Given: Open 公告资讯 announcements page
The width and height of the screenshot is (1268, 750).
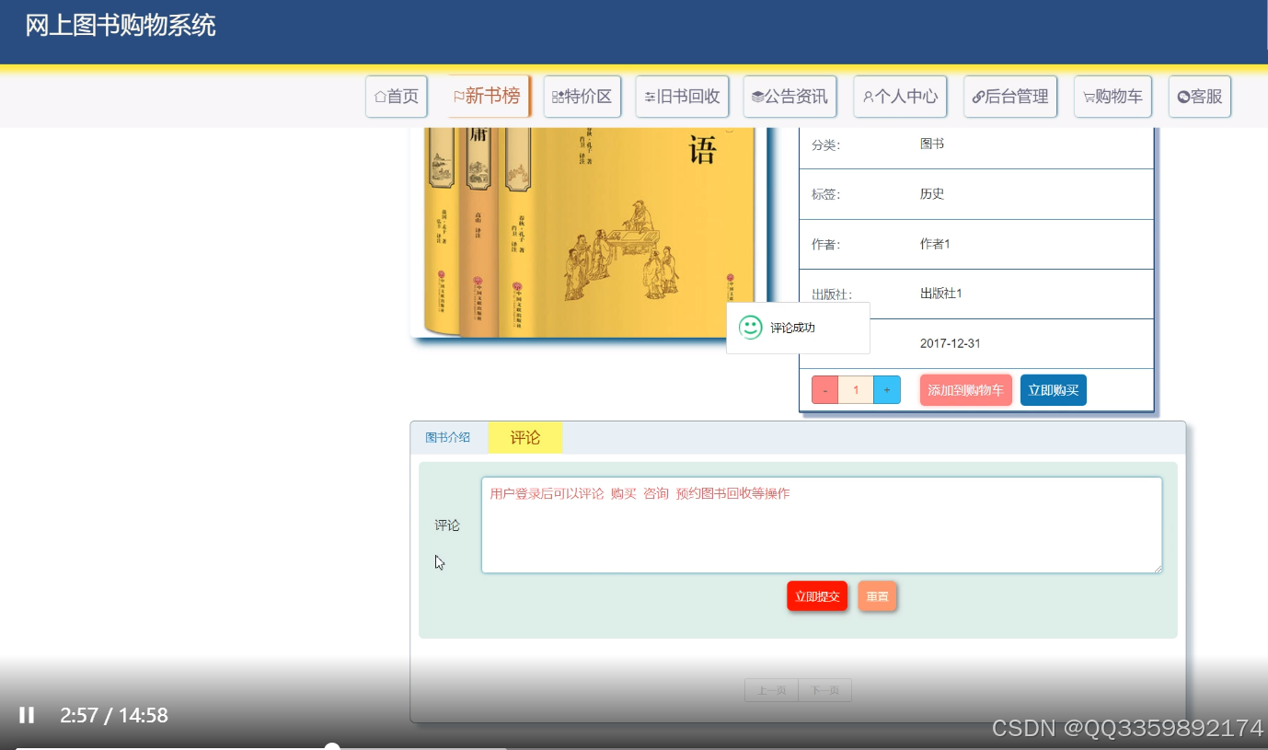Looking at the screenshot, I should tap(790, 97).
